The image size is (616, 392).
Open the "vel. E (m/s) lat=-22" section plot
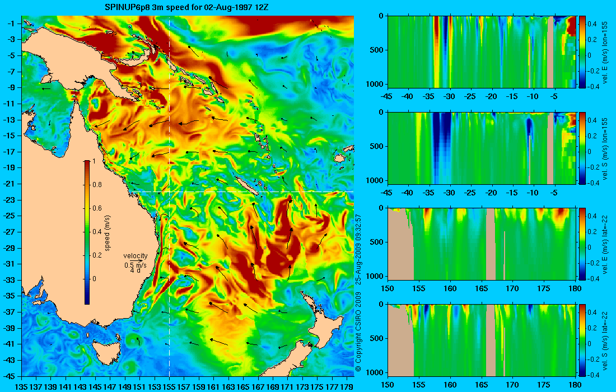pyautogui.click(x=482, y=244)
